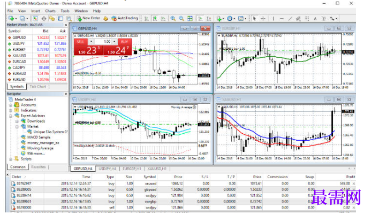Expand the Scripts node in Navigator
Image resolution: width=371 pixels, height=214 pixels.
click(10, 159)
